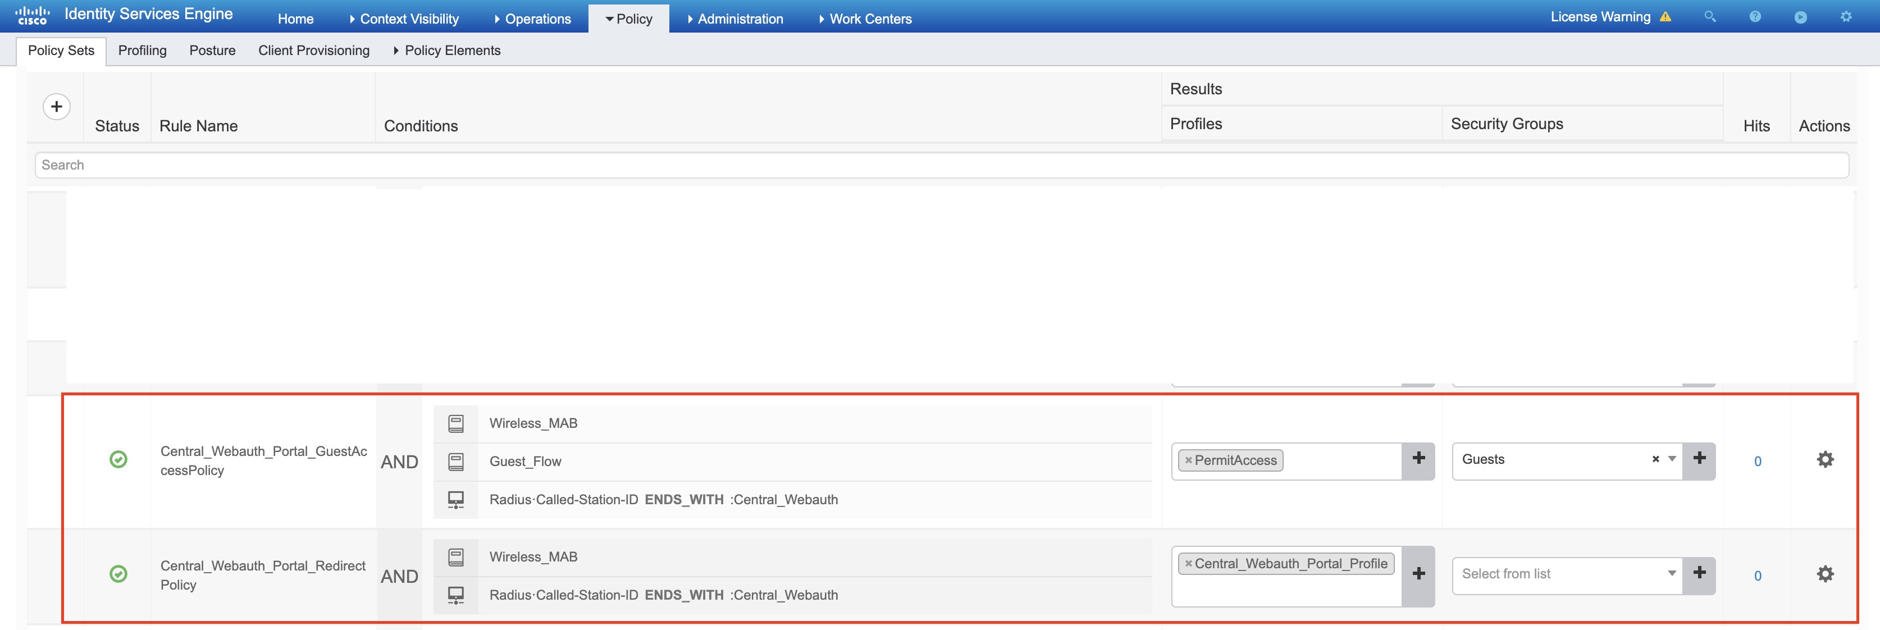Click Called-Station-ID condition in GuestAccessPolicy rule
Screen dimensions: 1880x630
[x=663, y=500]
